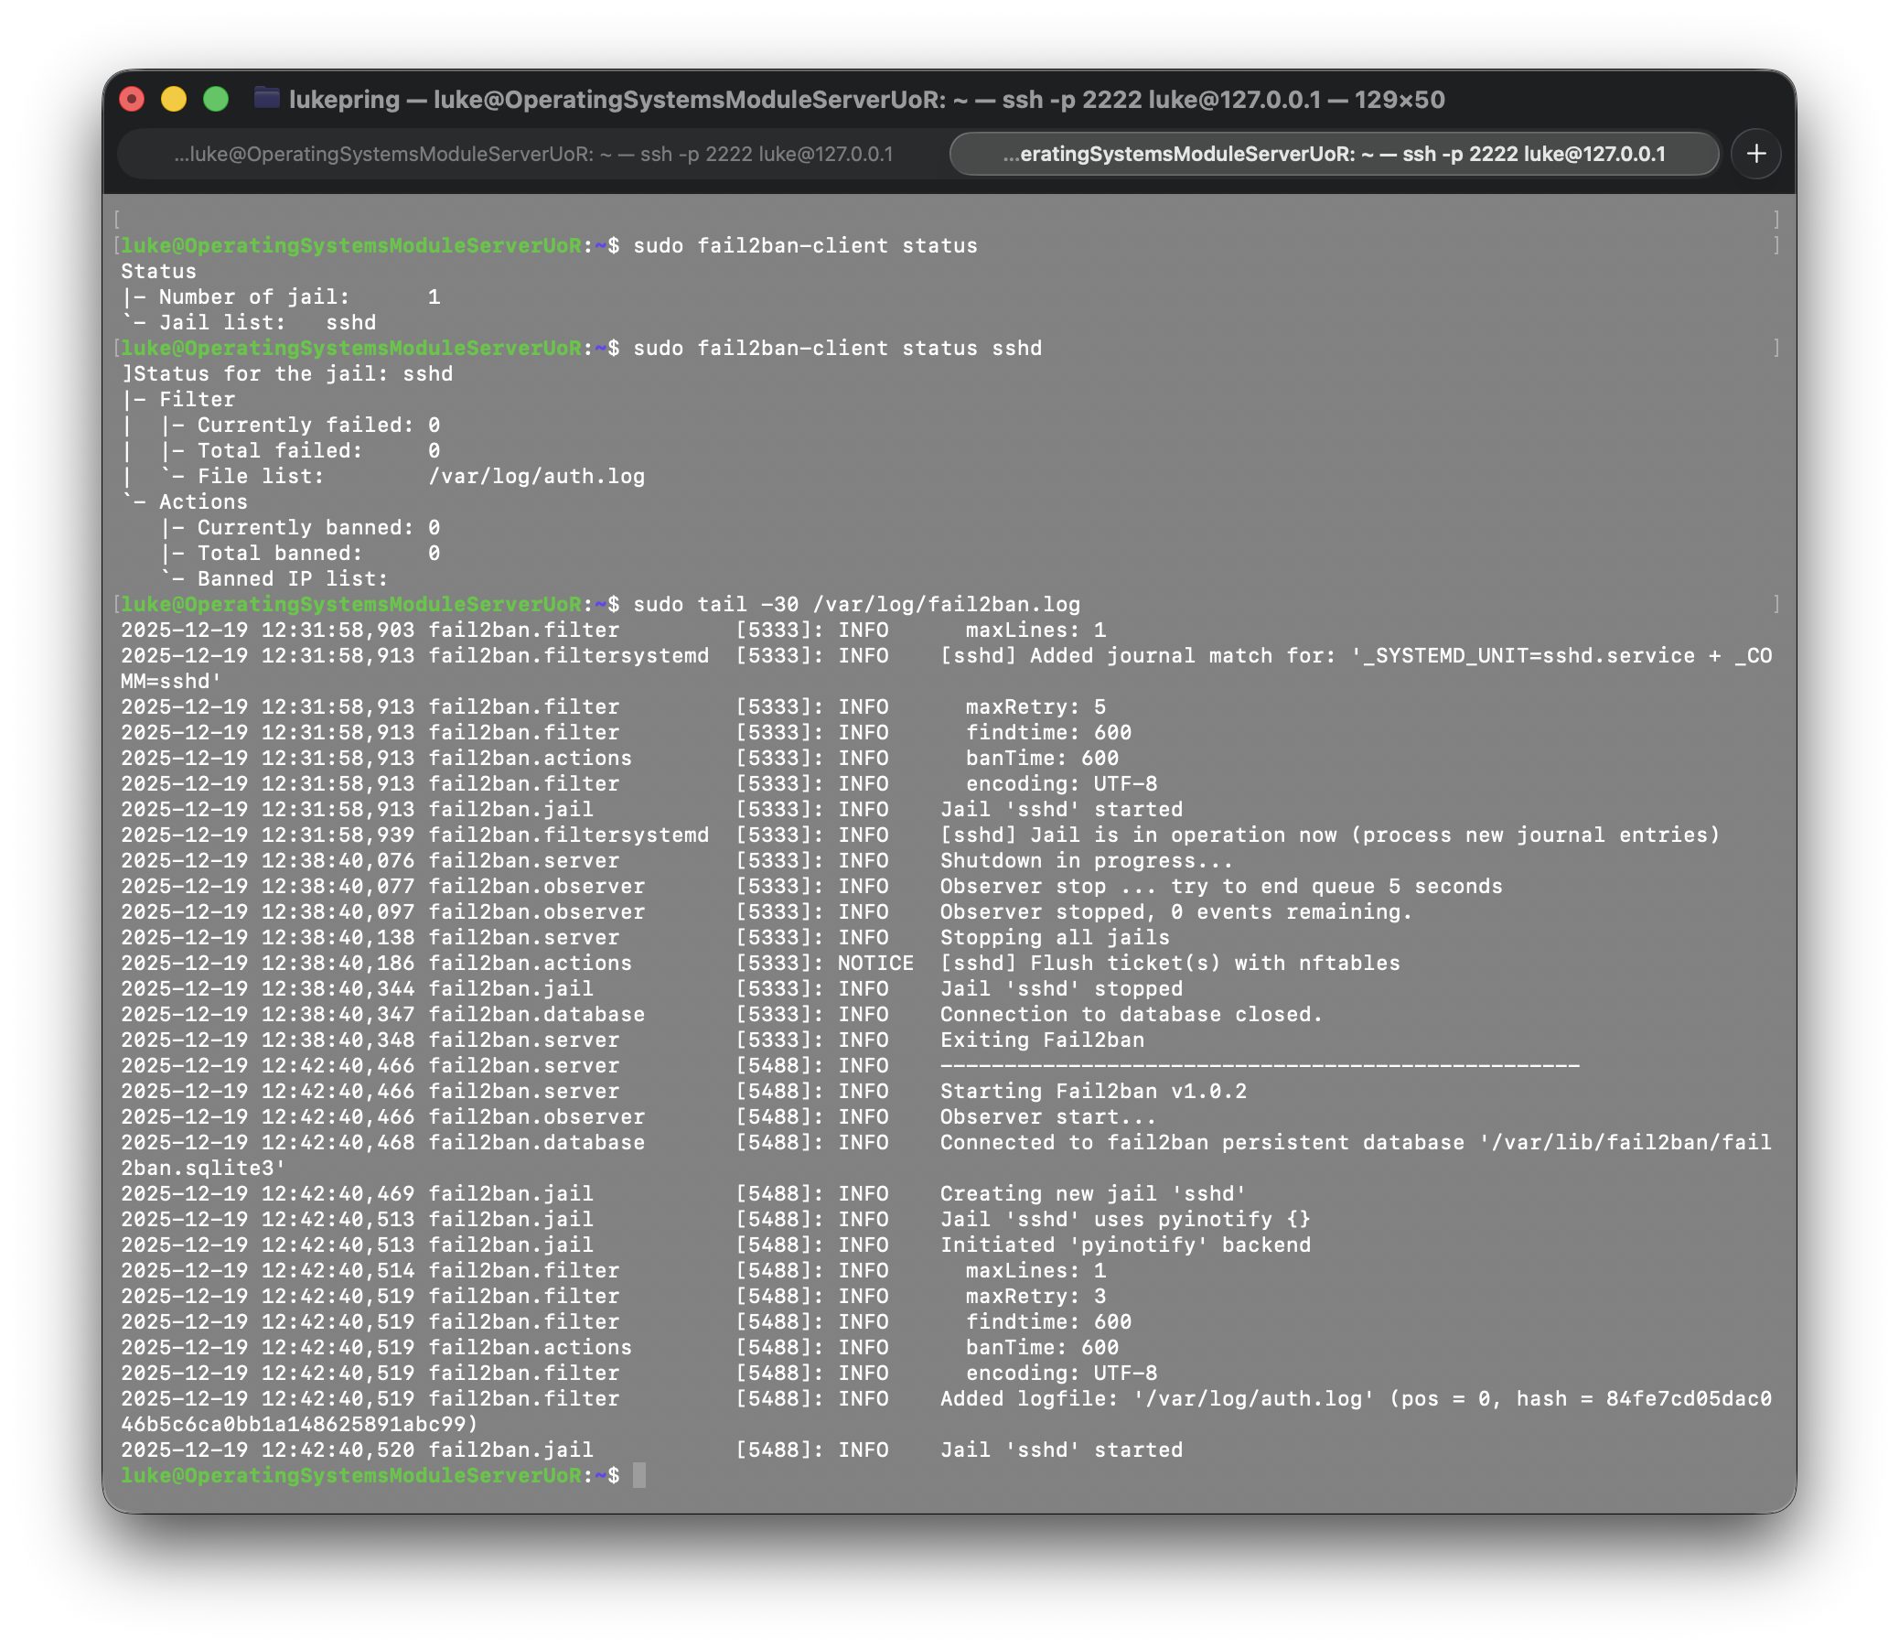Viewport: 1899px width, 1649px height.
Task: Click the 'maxRetry: 3' log value
Action: (1035, 1296)
